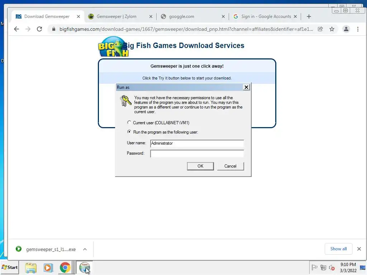367x275 pixels.
Task: Open the Windows Start menu
Action: [10, 267]
